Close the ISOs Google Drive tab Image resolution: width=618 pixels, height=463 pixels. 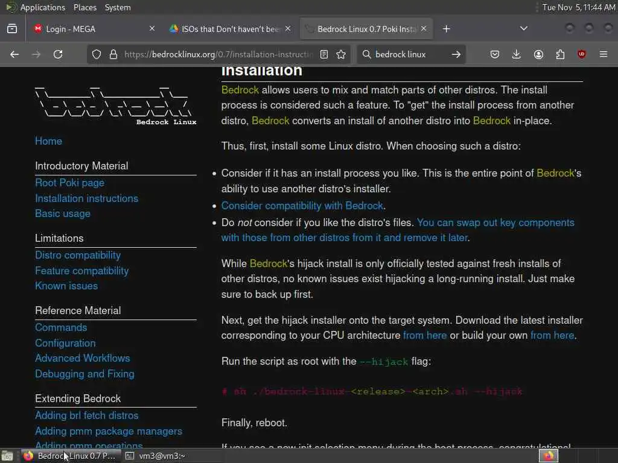pos(288,29)
